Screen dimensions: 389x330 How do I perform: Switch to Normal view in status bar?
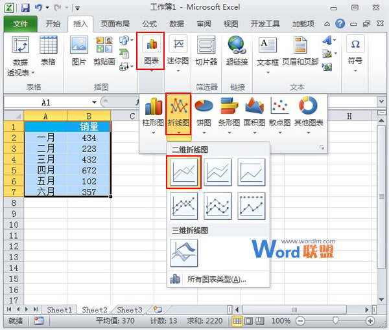pos(237,321)
